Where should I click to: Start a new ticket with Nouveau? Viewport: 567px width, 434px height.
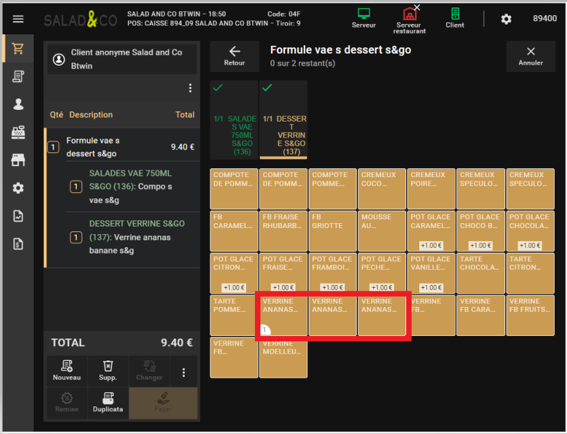(x=67, y=371)
